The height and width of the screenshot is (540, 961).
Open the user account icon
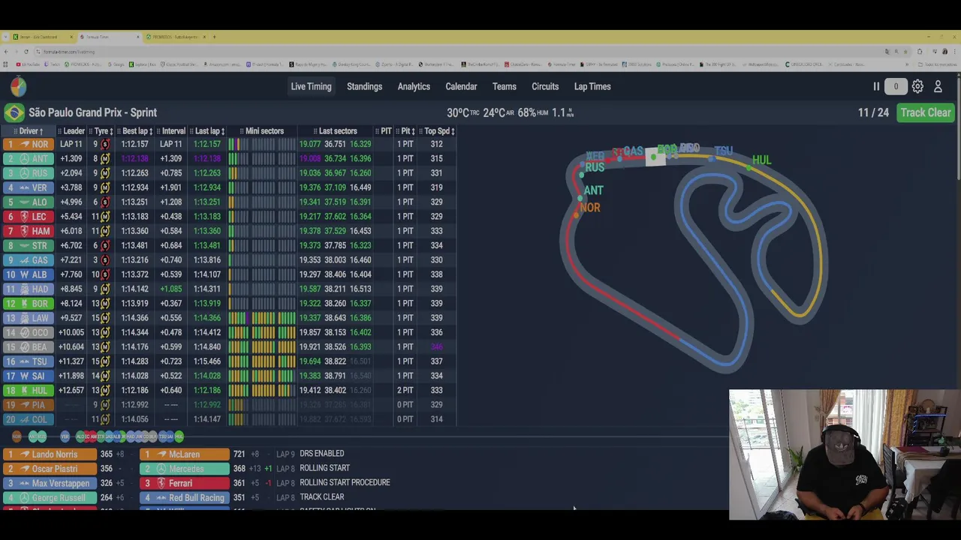coord(938,87)
